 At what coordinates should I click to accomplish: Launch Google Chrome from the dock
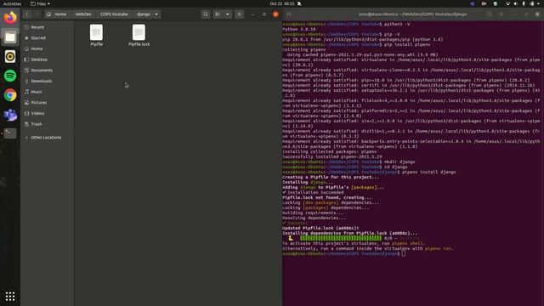click(x=10, y=95)
